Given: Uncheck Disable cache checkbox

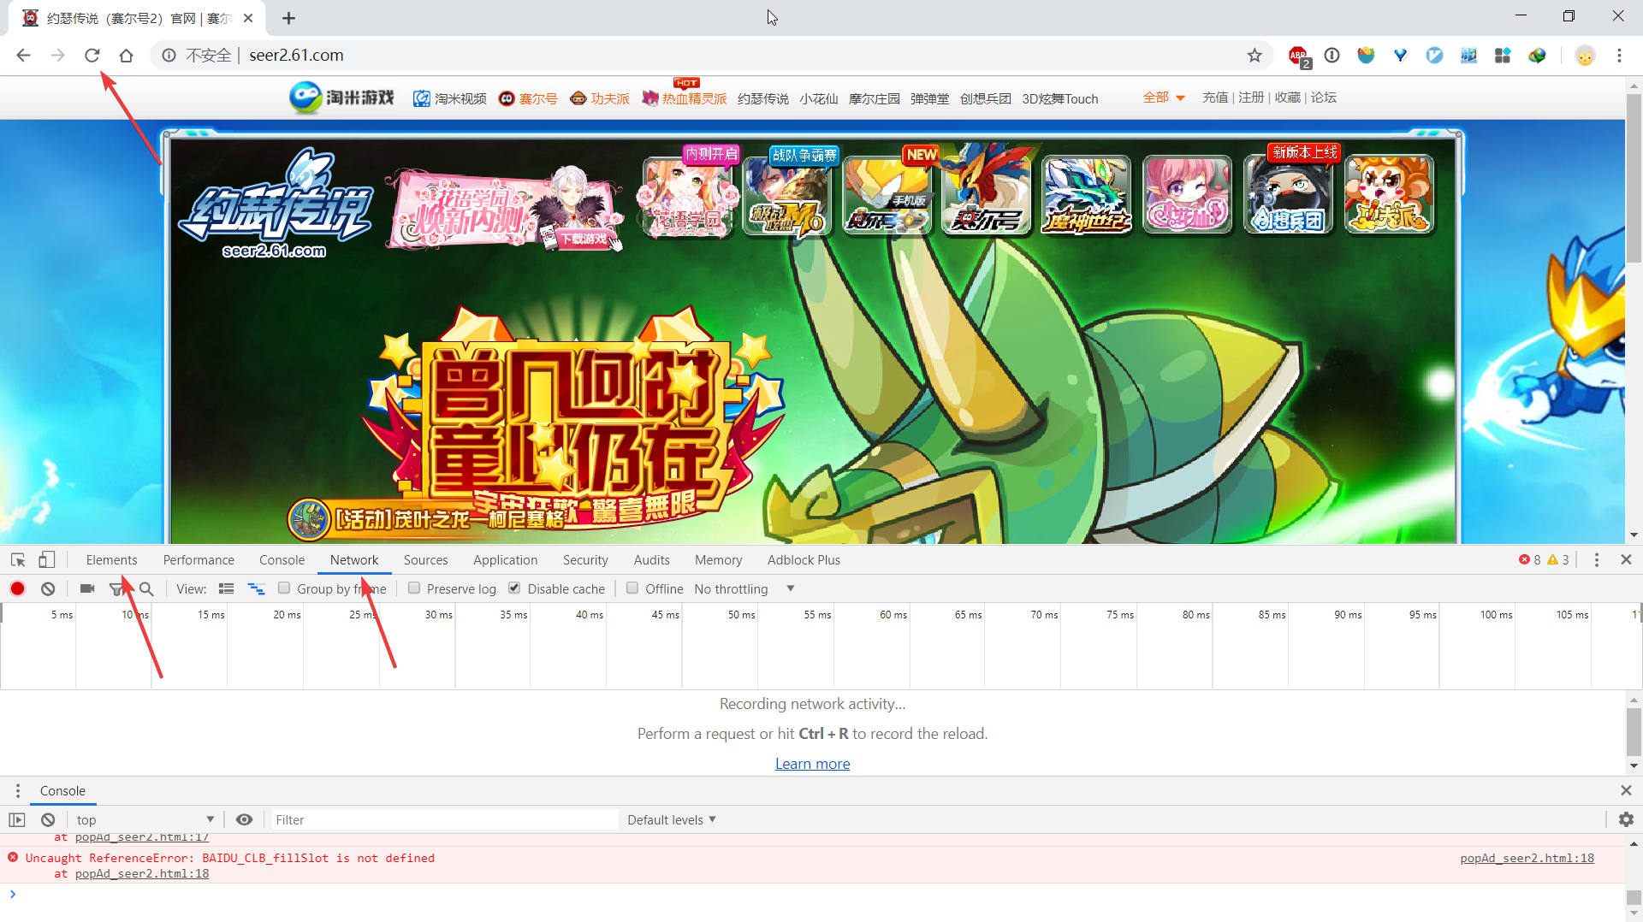Looking at the screenshot, I should coord(514,588).
